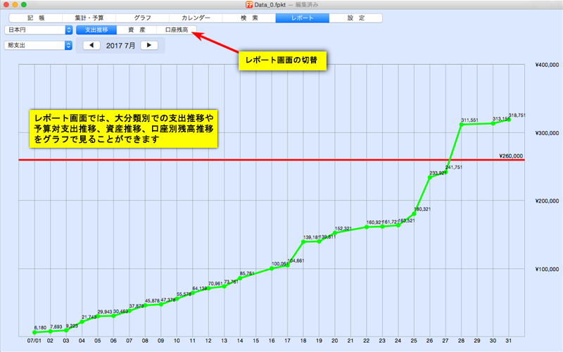
Task: Select the 支出推移 report view
Action: click(x=96, y=30)
